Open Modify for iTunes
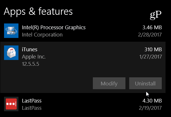The height and width of the screenshot is (117, 171). click(x=109, y=83)
